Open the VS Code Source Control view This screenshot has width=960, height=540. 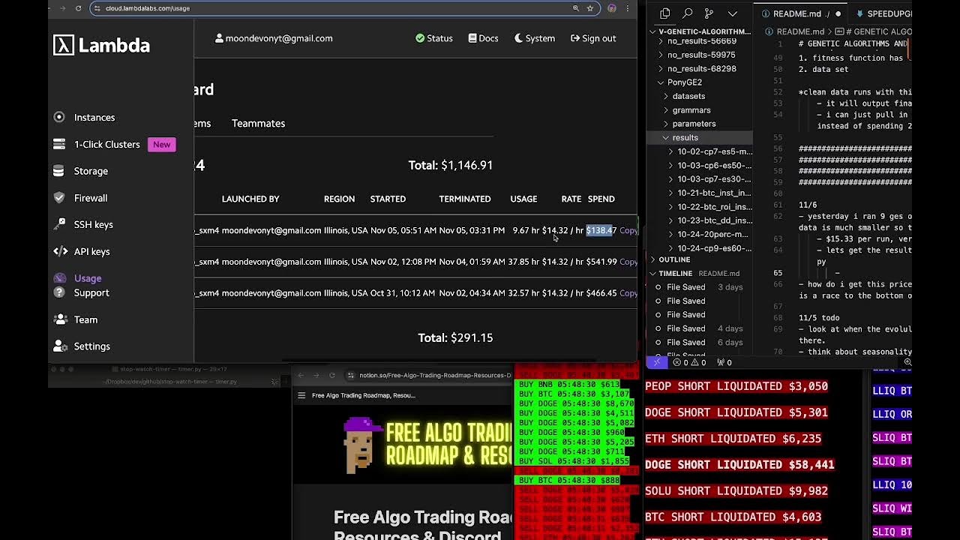pos(709,13)
